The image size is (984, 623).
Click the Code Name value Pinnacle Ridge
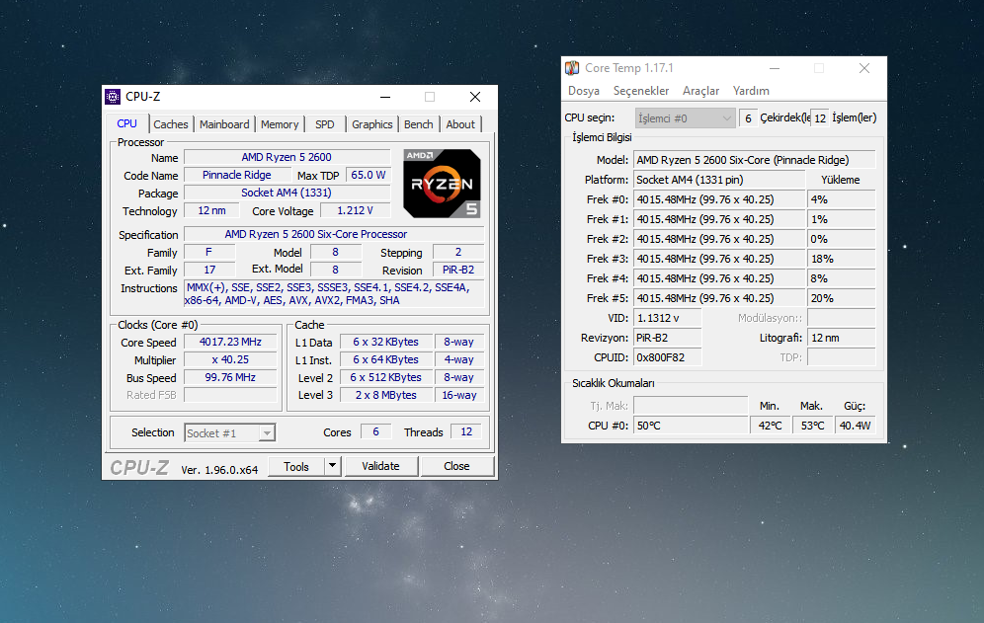[237, 175]
